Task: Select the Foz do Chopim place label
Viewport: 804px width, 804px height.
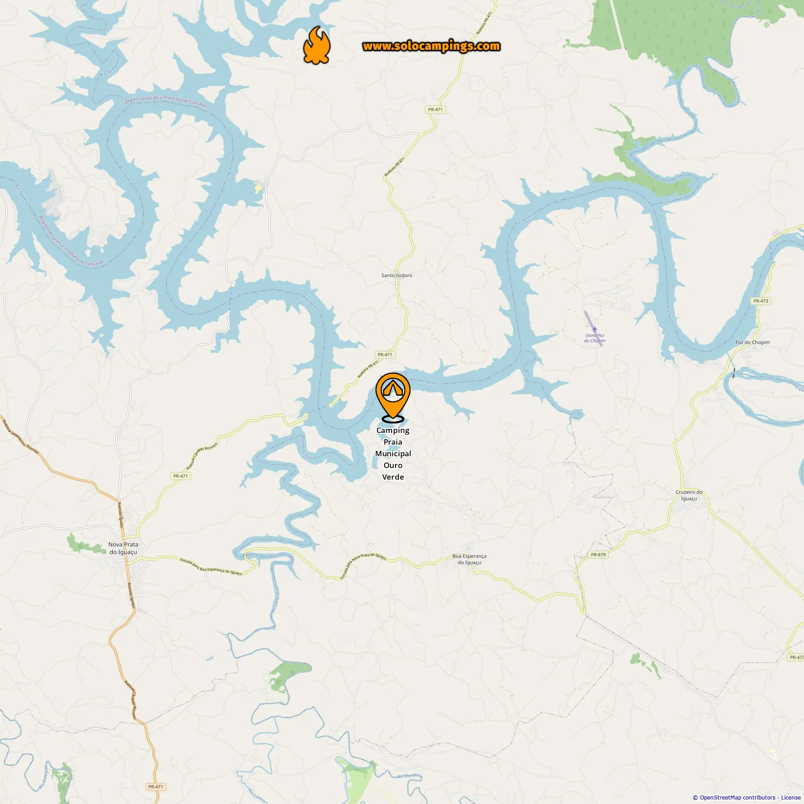Action: coord(752,342)
